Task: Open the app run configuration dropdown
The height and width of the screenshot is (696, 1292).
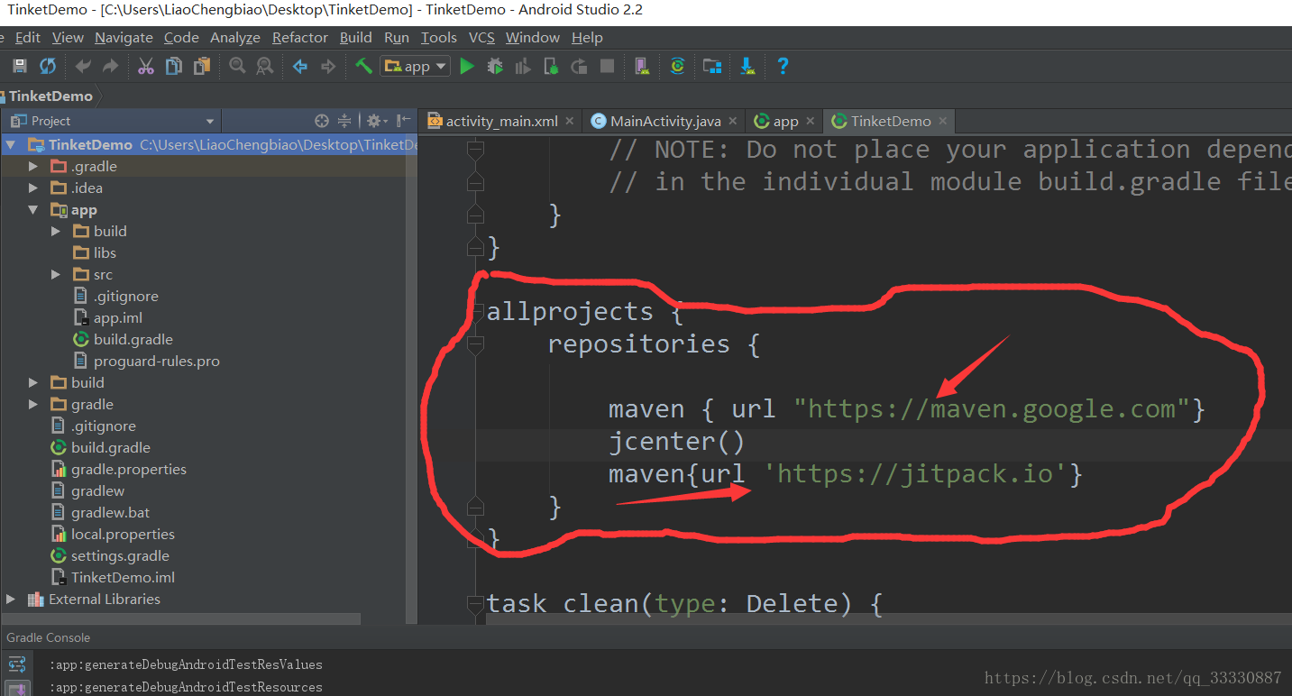Action: pos(415,66)
